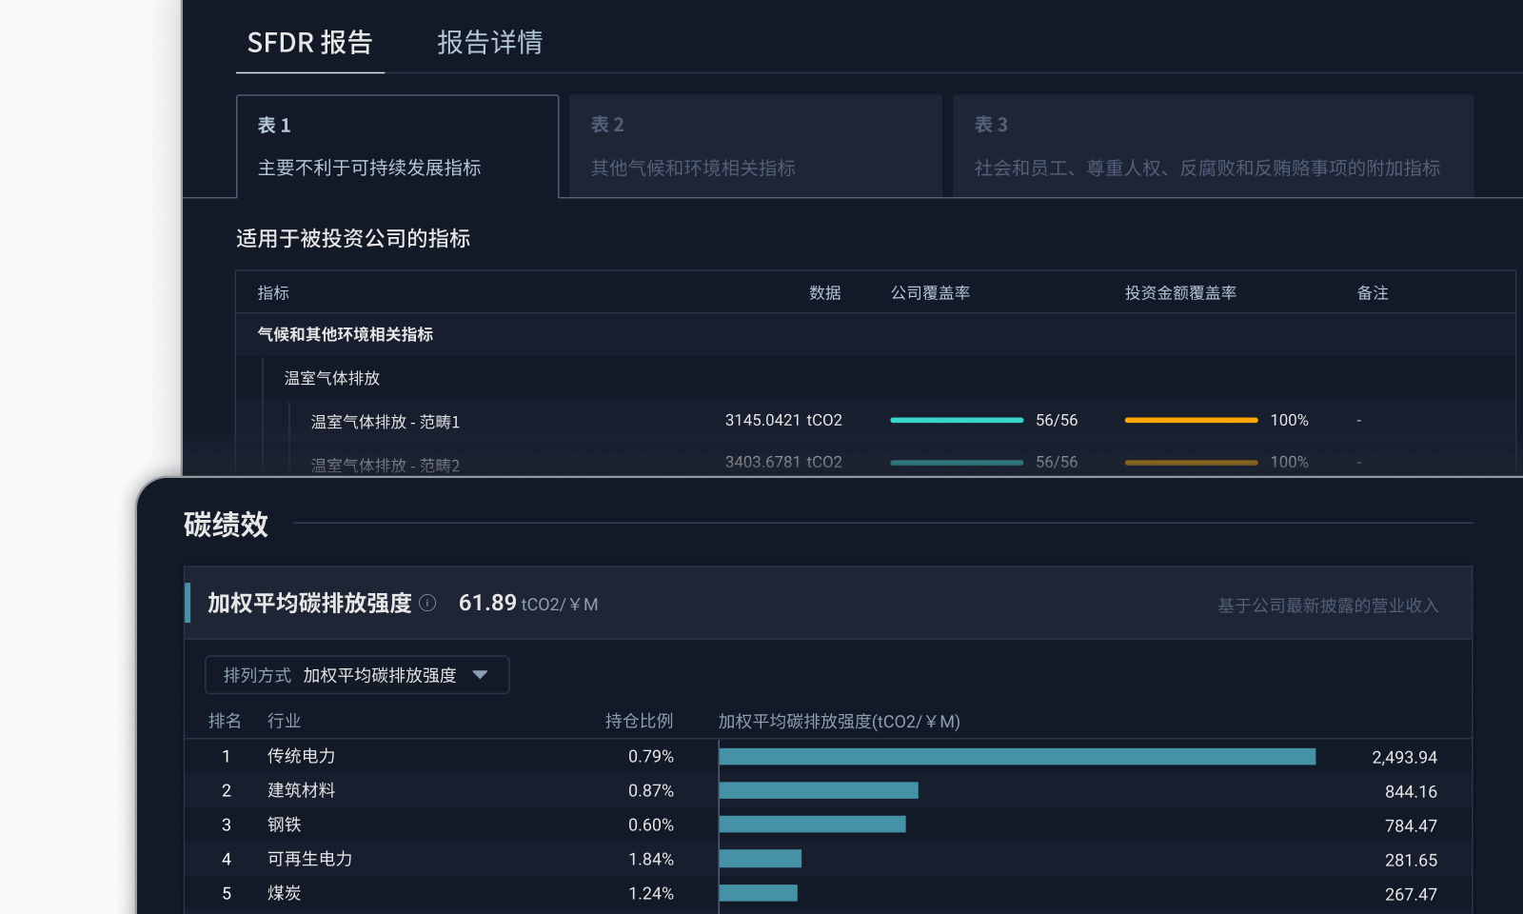This screenshot has width=1523, height=914.
Task: Click the 0.79% holding ratio
Action: coord(651,757)
